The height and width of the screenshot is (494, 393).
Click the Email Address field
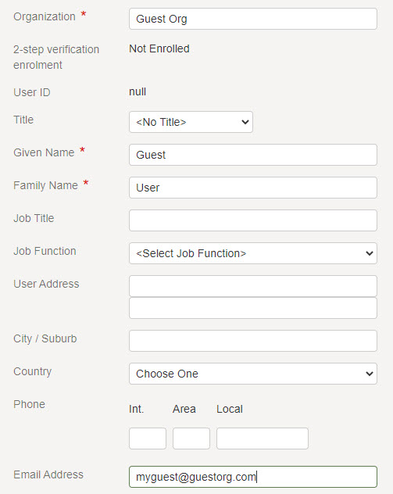[x=253, y=477]
